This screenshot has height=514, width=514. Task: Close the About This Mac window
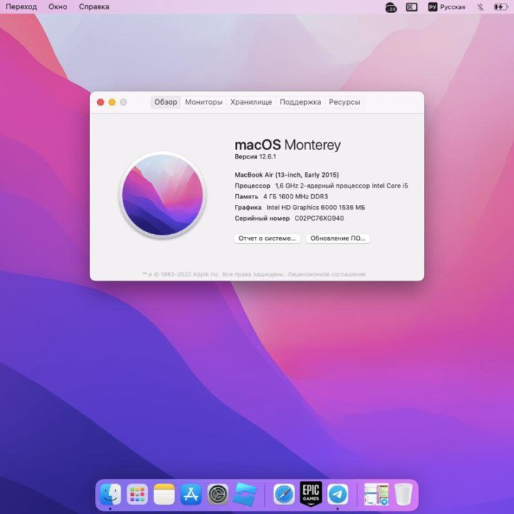(101, 102)
